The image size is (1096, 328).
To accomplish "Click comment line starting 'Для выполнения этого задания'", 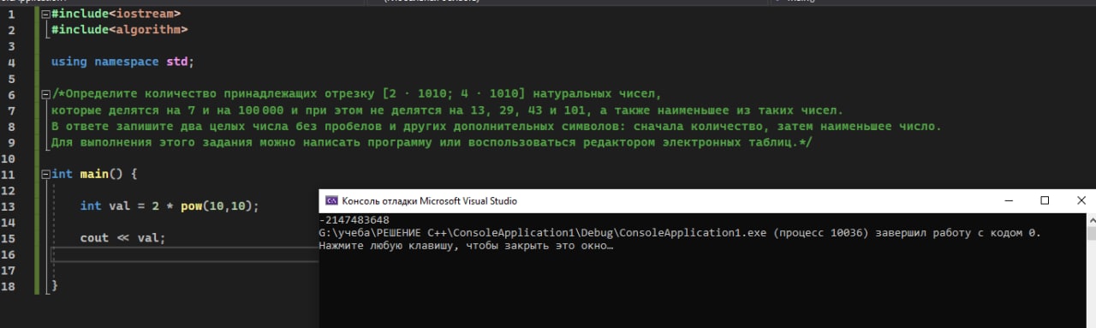I will pos(432,142).
